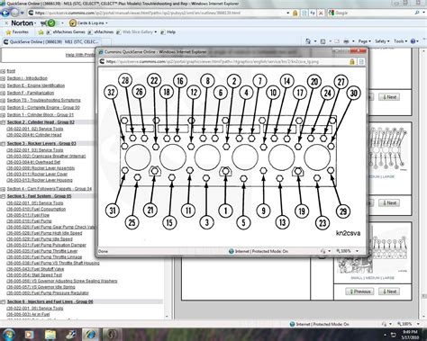This screenshot has width=427, height=341.
Task: Click the Feeds icon in command bar
Action: tap(323, 41)
